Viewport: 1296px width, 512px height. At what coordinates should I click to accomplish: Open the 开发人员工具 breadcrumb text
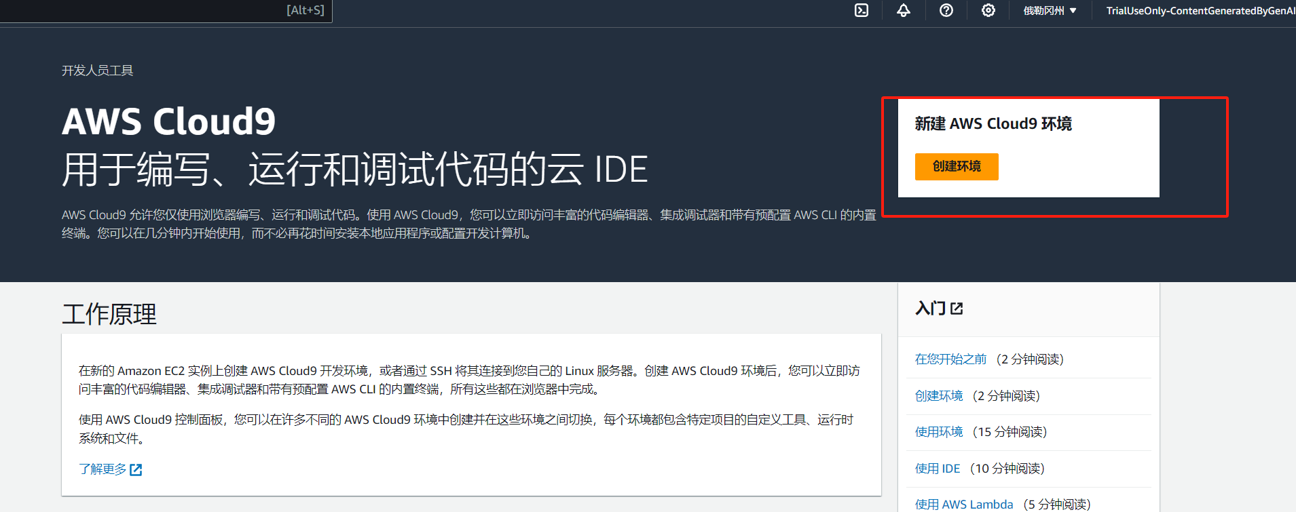(98, 71)
